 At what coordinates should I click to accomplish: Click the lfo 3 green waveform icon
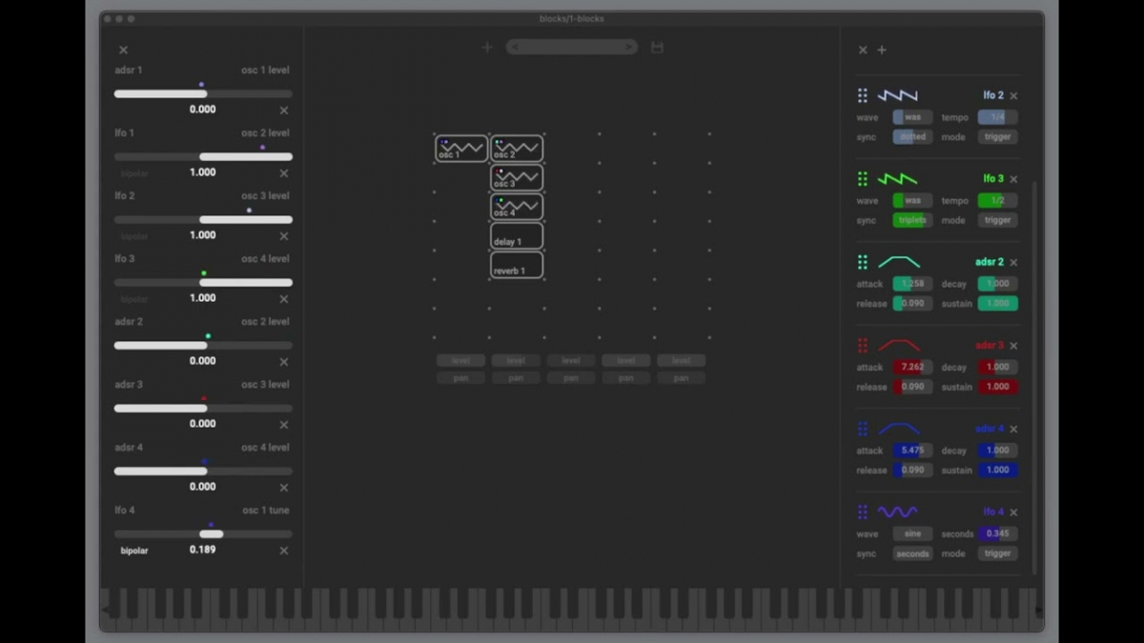[898, 179]
